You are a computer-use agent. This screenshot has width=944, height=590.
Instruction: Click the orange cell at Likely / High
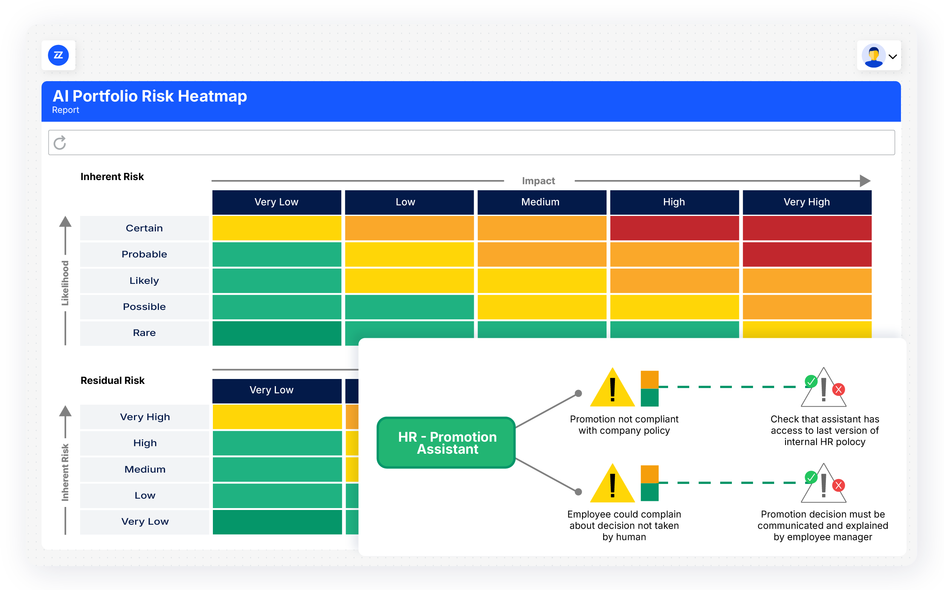[675, 280]
